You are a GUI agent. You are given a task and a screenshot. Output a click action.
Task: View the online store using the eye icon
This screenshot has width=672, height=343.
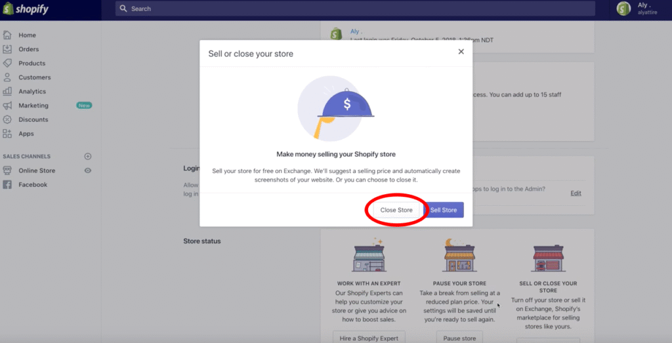pyautogui.click(x=88, y=171)
